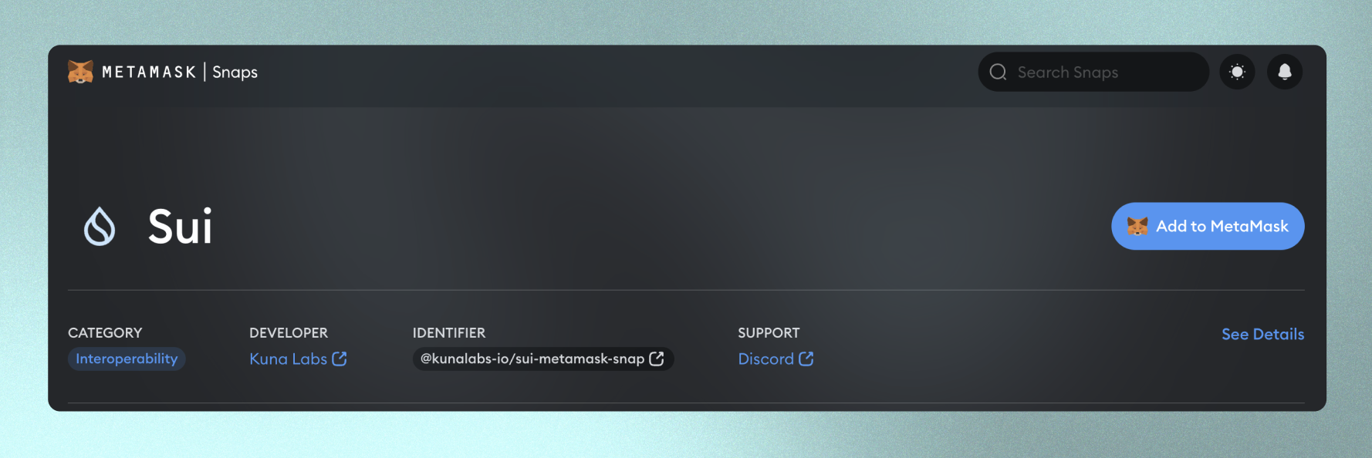Open the Discord support link
The image size is (1372, 458).
click(765, 359)
